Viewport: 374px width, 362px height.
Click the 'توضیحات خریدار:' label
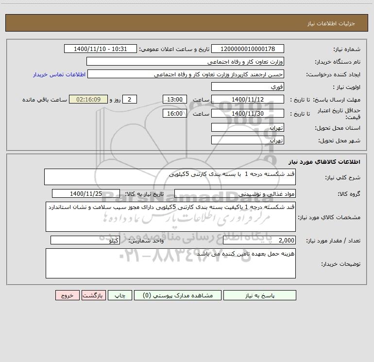click(341, 264)
